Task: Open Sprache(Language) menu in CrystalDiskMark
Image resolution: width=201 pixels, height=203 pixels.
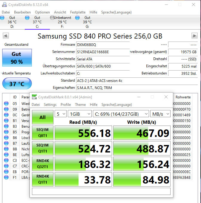Action: (117, 104)
